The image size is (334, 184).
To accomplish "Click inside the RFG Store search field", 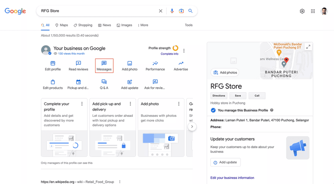I will 98,11.
